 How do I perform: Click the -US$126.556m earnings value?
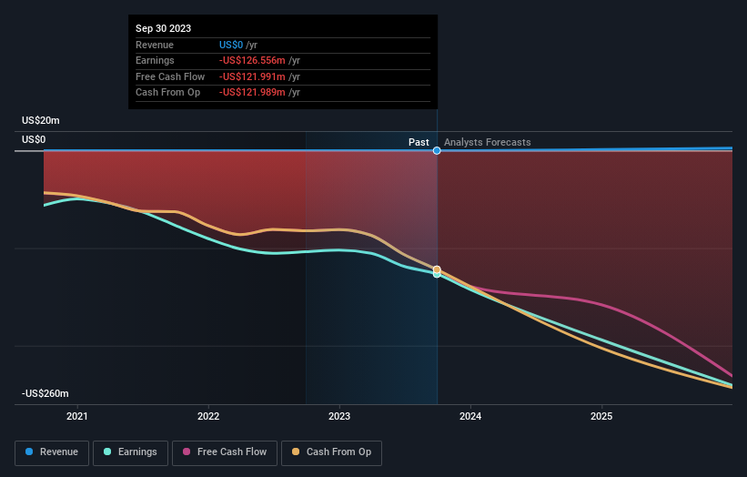[252, 60]
